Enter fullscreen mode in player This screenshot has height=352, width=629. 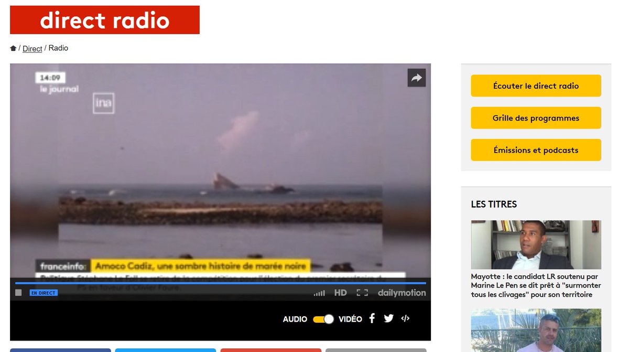coord(362,293)
